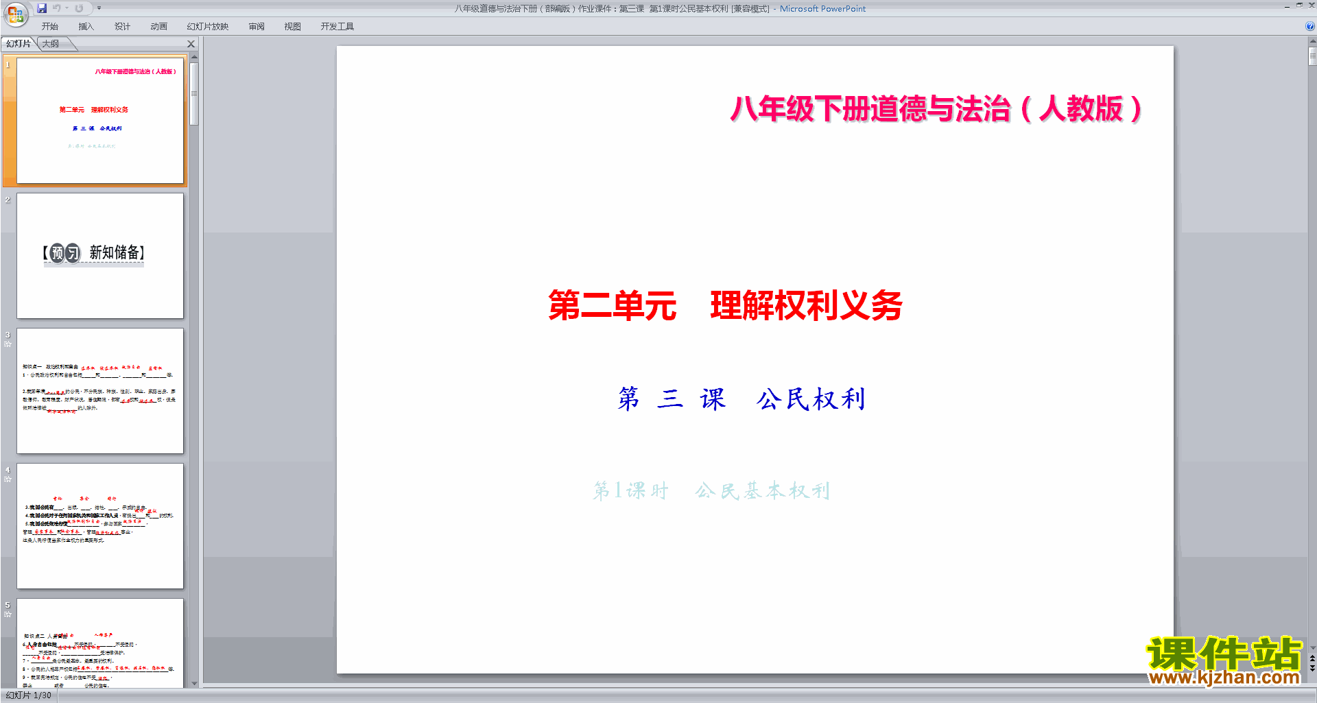Switch to the 幻灯片 pane tab
Image resolution: width=1317 pixels, height=703 pixels.
tap(19, 44)
